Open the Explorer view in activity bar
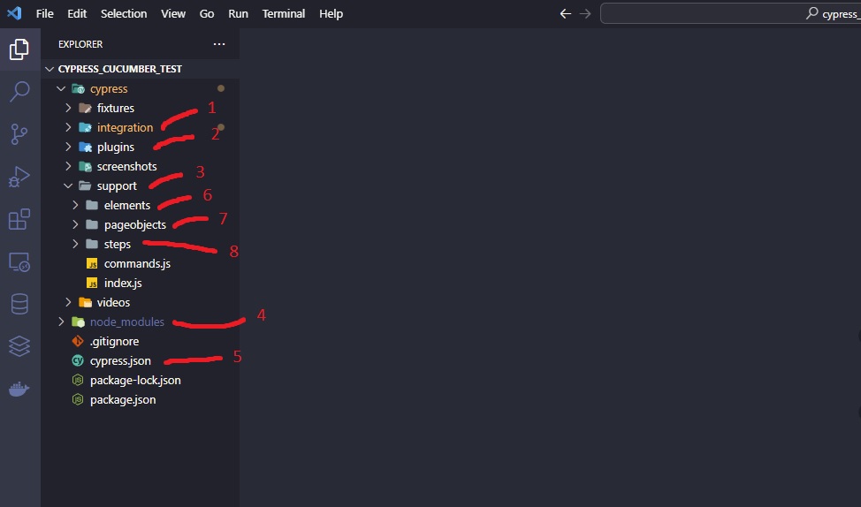861x507 pixels. click(19, 49)
